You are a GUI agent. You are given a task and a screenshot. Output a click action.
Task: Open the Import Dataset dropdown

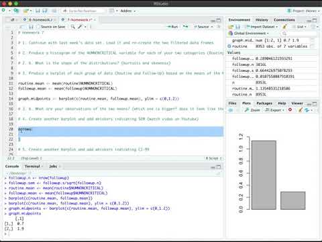click(262, 27)
